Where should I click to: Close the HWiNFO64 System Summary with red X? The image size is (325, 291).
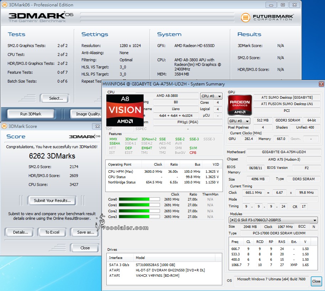321,84
